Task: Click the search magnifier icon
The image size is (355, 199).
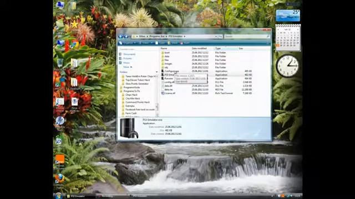Action: (x=268, y=36)
